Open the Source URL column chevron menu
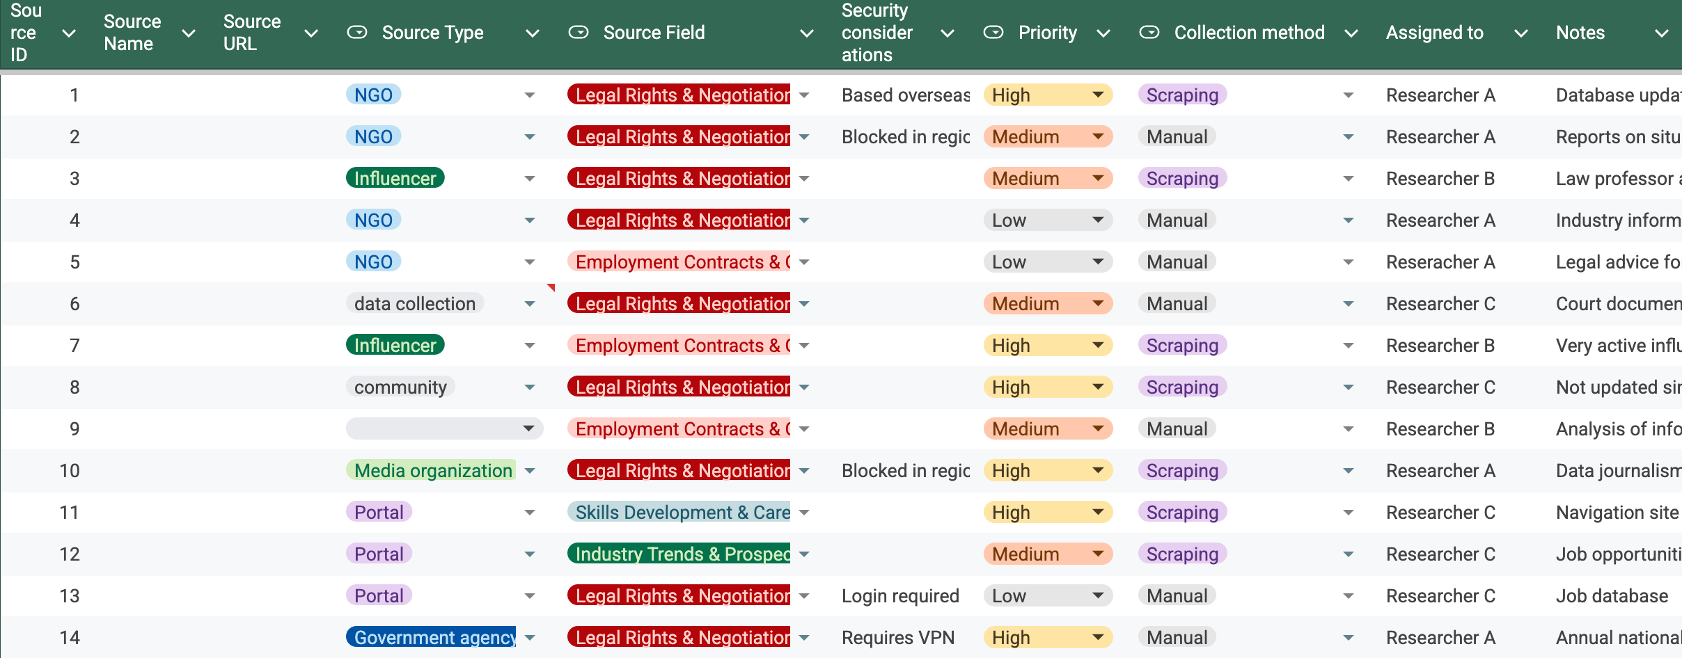The width and height of the screenshot is (1682, 658). pos(311,33)
